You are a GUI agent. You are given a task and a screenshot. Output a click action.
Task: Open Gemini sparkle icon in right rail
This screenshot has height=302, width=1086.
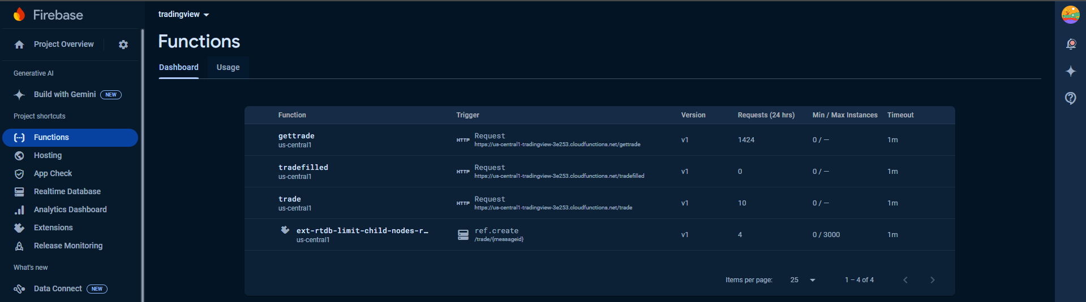1071,71
